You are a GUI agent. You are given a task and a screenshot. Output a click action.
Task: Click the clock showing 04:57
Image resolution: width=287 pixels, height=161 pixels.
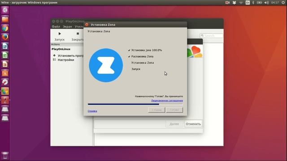(275, 3)
